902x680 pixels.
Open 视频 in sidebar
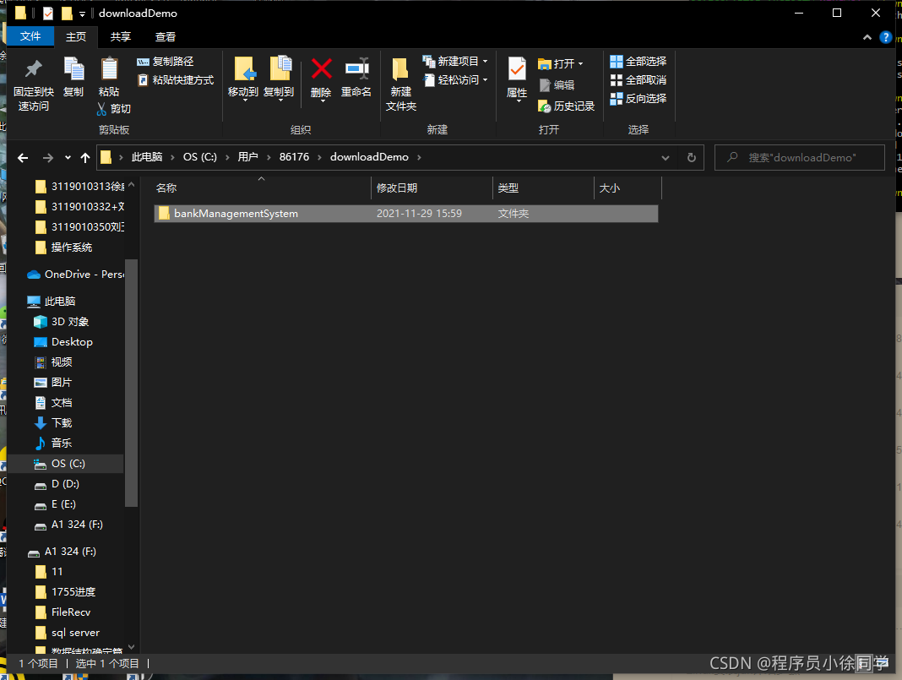point(53,362)
